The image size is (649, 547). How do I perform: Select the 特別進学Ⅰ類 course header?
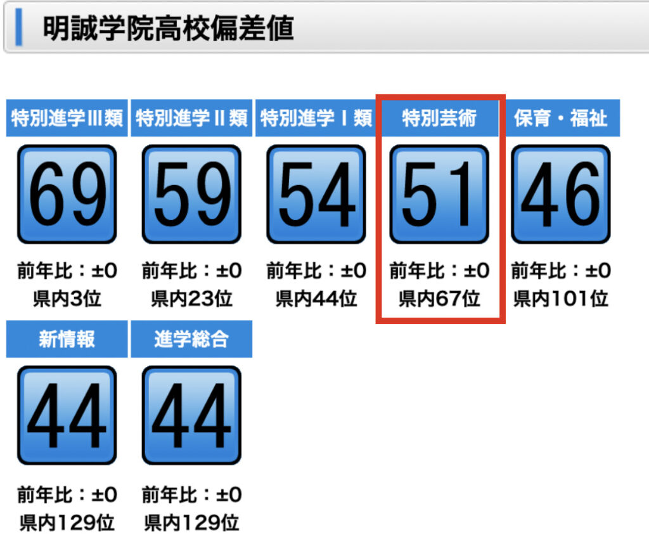(316, 118)
